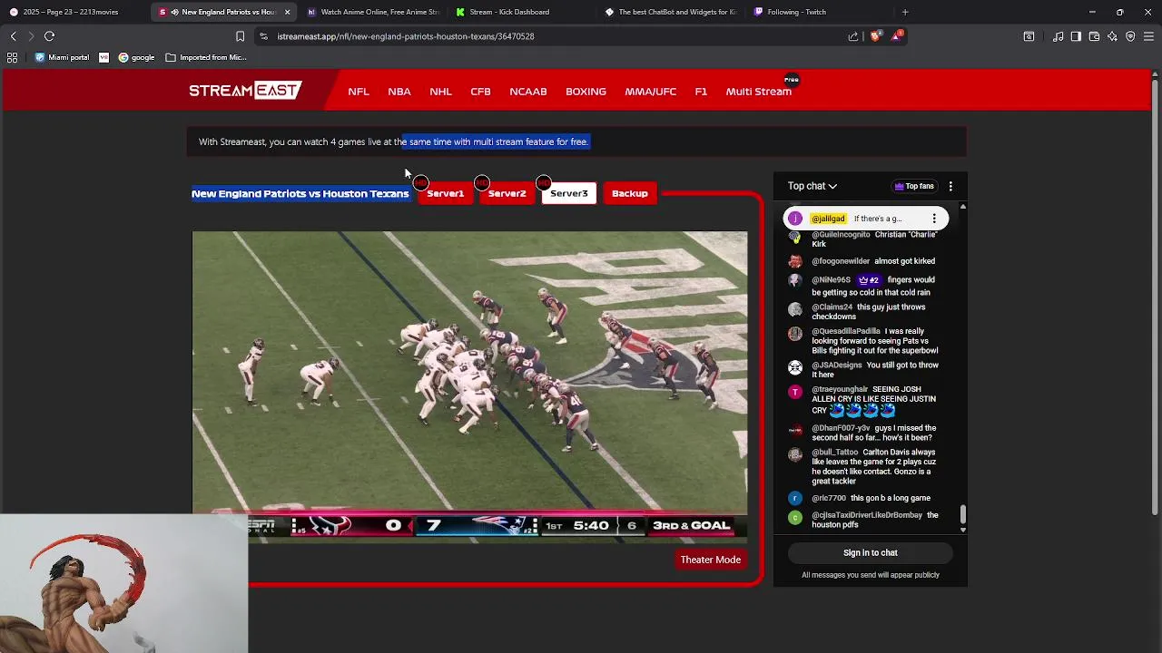Select the Server3 stream button
Image resolution: width=1162 pixels, height=653 pixels.
[569, 193]
